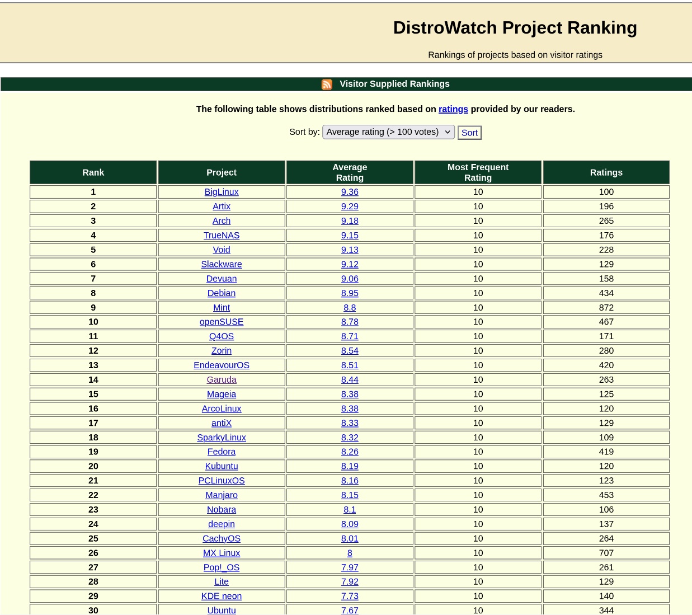Open the KDE neon project link
Viewport: 692px width, 615px height.
click(222, 597)
